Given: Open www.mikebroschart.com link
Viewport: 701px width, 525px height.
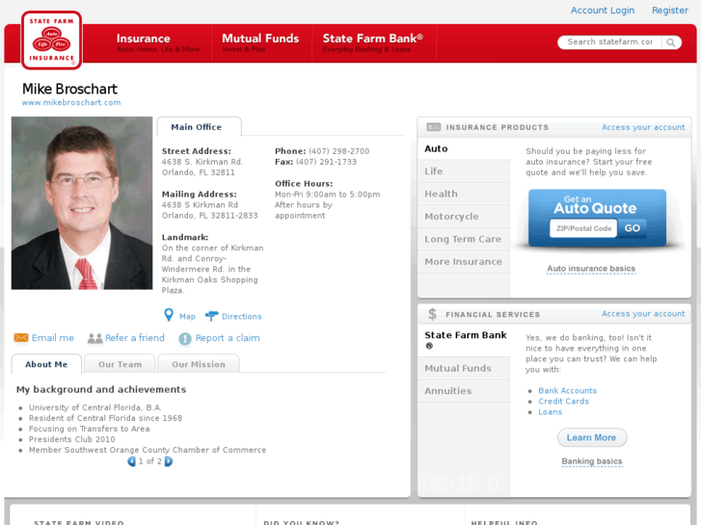Looking at the screenshot, I should point(71,102).
